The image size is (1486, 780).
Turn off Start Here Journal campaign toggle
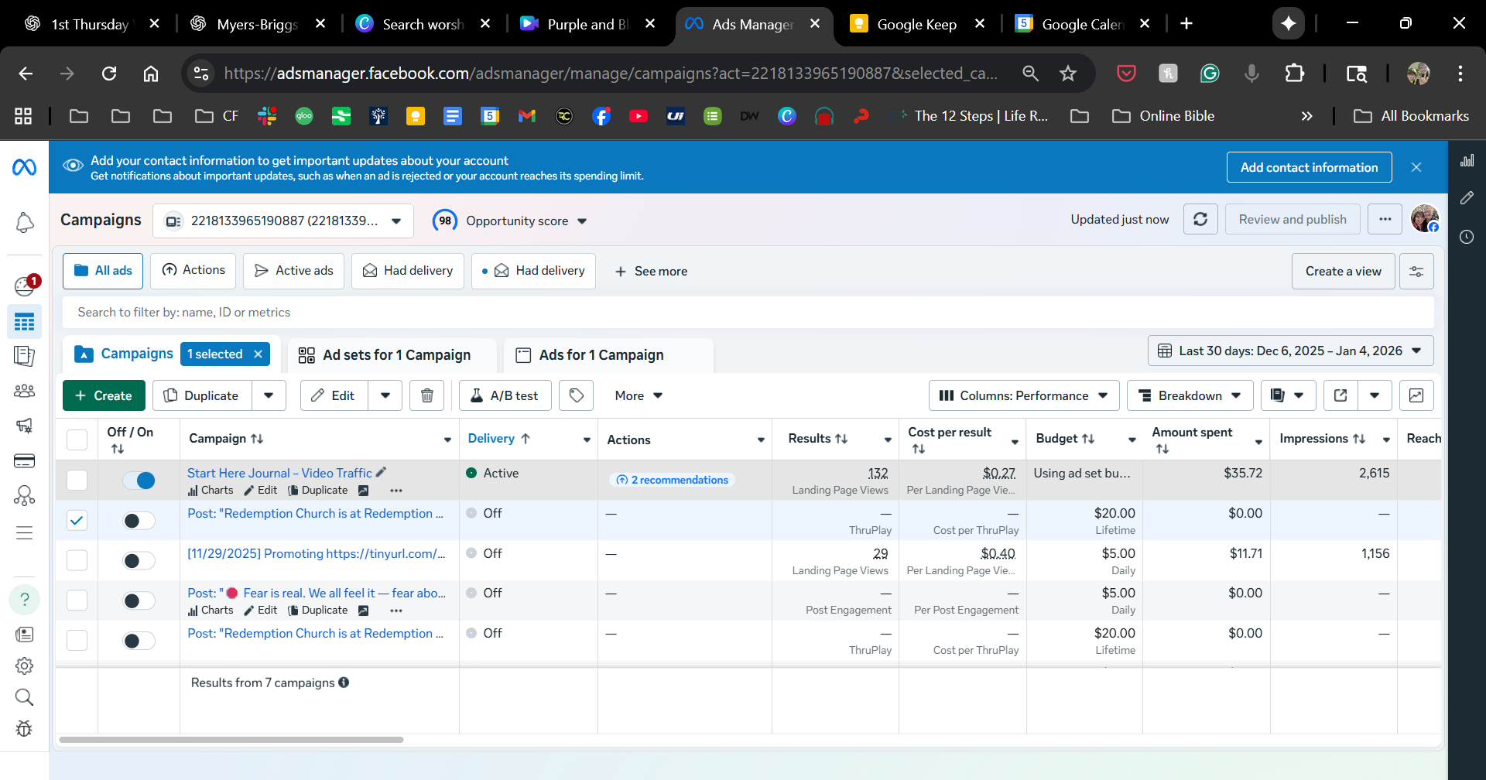pos(139,481)
